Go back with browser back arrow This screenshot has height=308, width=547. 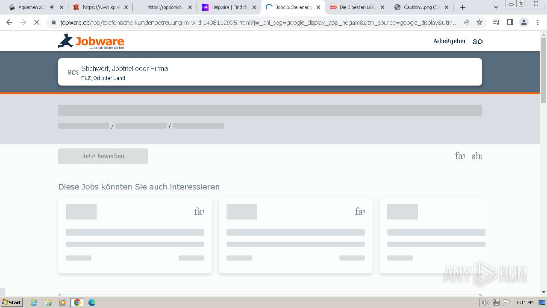tap(9, 22)
